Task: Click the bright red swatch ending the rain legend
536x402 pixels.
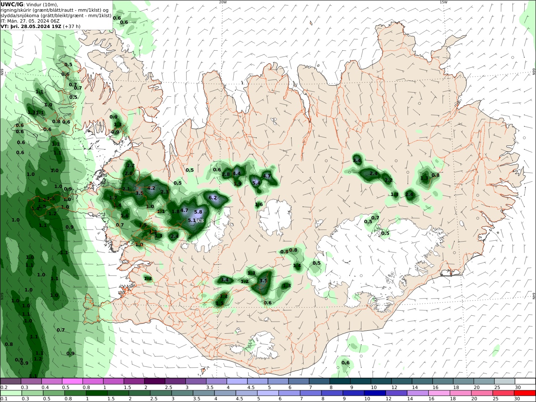Action: point(525,393)
